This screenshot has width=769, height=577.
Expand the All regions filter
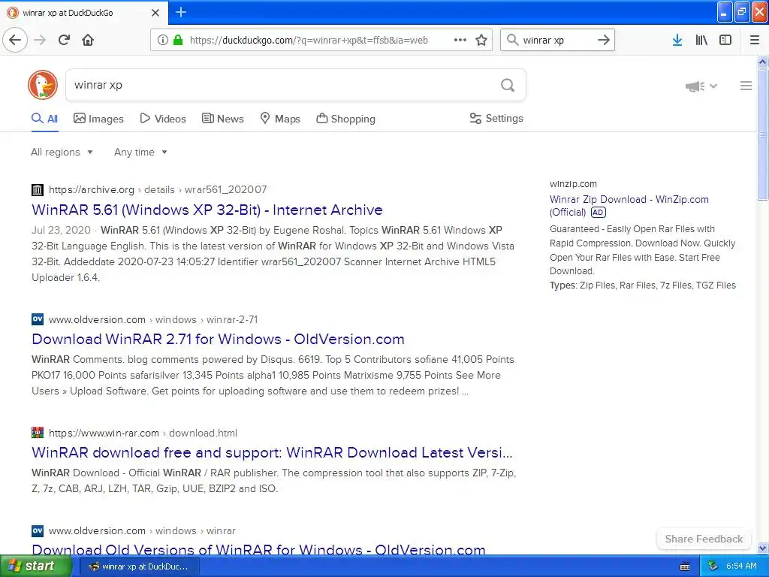click(62, 152)
